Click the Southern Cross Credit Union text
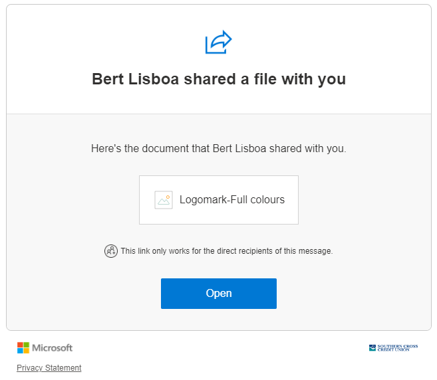Image resolution: width=437 pixels, height=380 pixels. pos(398,347)
